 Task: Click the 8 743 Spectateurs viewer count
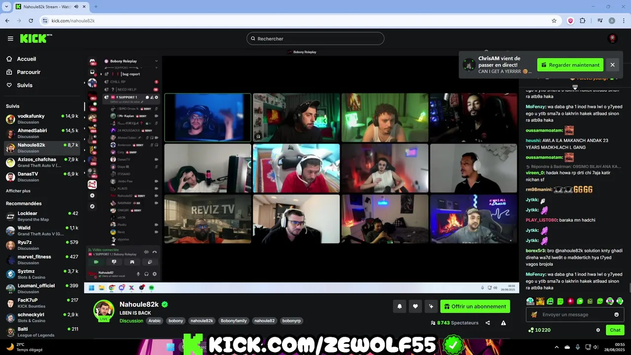(455, 323)
